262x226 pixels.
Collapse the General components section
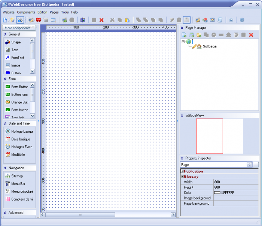(x=6, y=34)
